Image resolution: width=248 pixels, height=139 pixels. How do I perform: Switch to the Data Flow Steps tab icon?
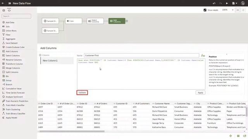click(x=9, y=10)
